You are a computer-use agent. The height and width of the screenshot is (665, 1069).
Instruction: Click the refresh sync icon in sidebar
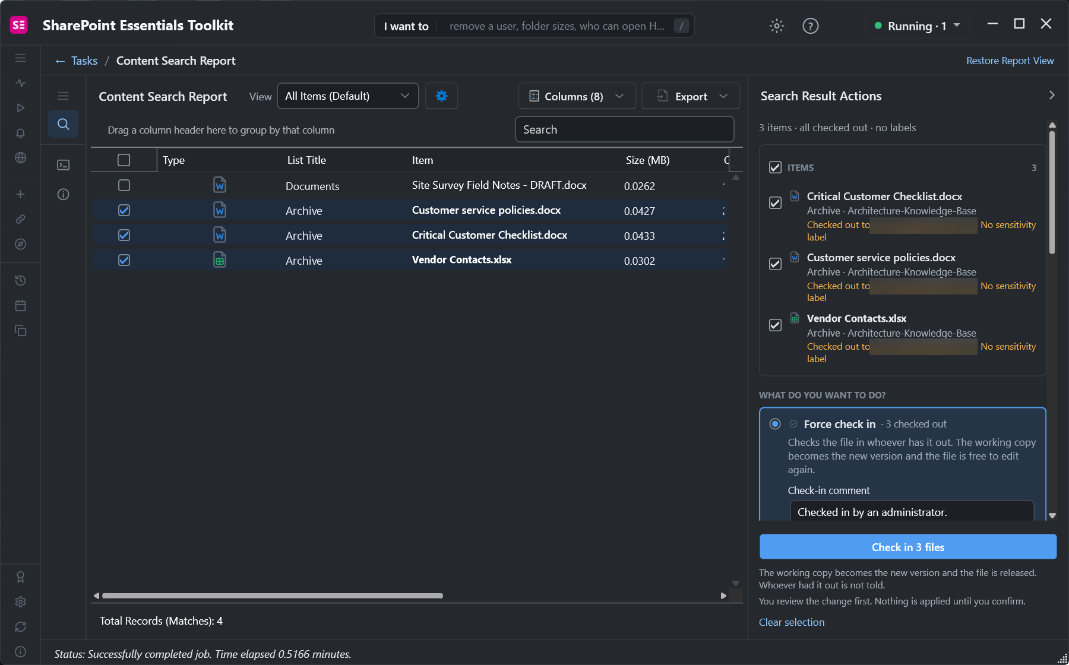click(x=21, y=626)
